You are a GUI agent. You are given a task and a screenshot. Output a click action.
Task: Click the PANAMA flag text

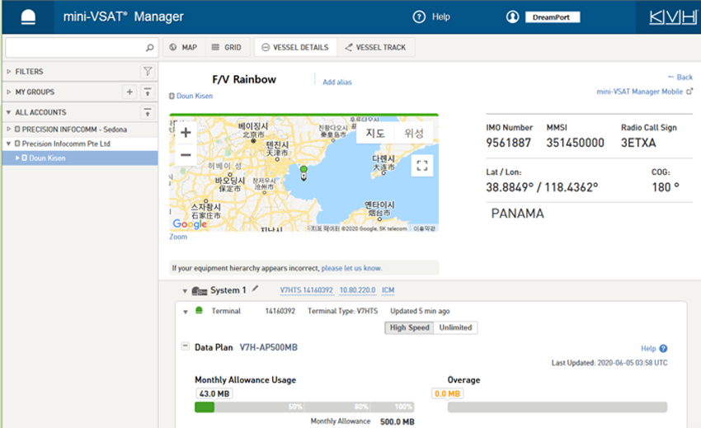518,214
